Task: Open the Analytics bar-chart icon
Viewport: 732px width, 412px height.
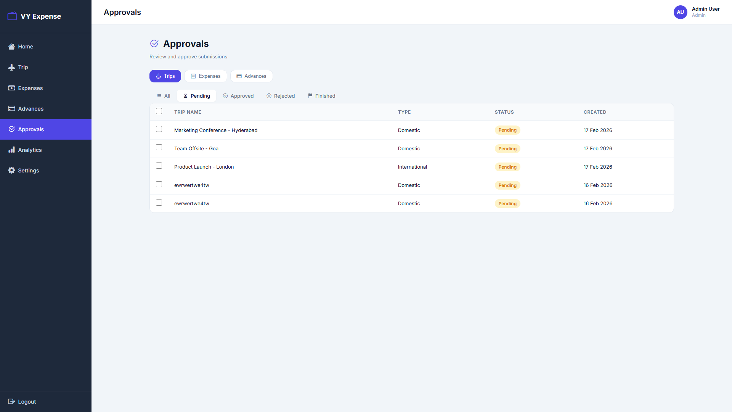Action: coord(11,150)
